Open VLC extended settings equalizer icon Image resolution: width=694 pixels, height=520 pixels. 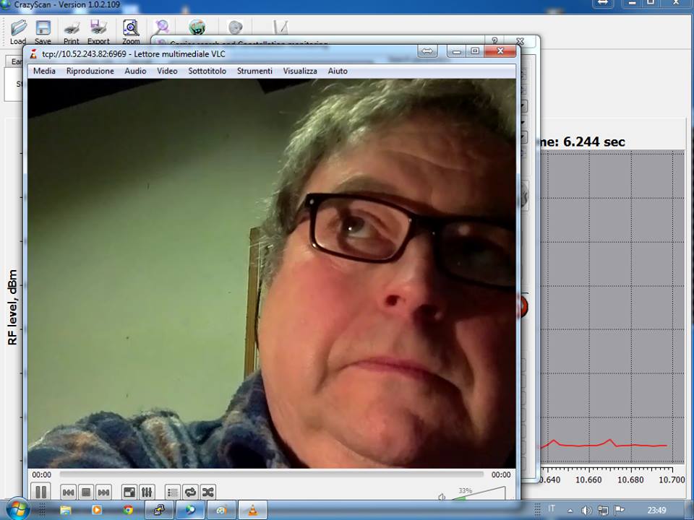(147, 493)
